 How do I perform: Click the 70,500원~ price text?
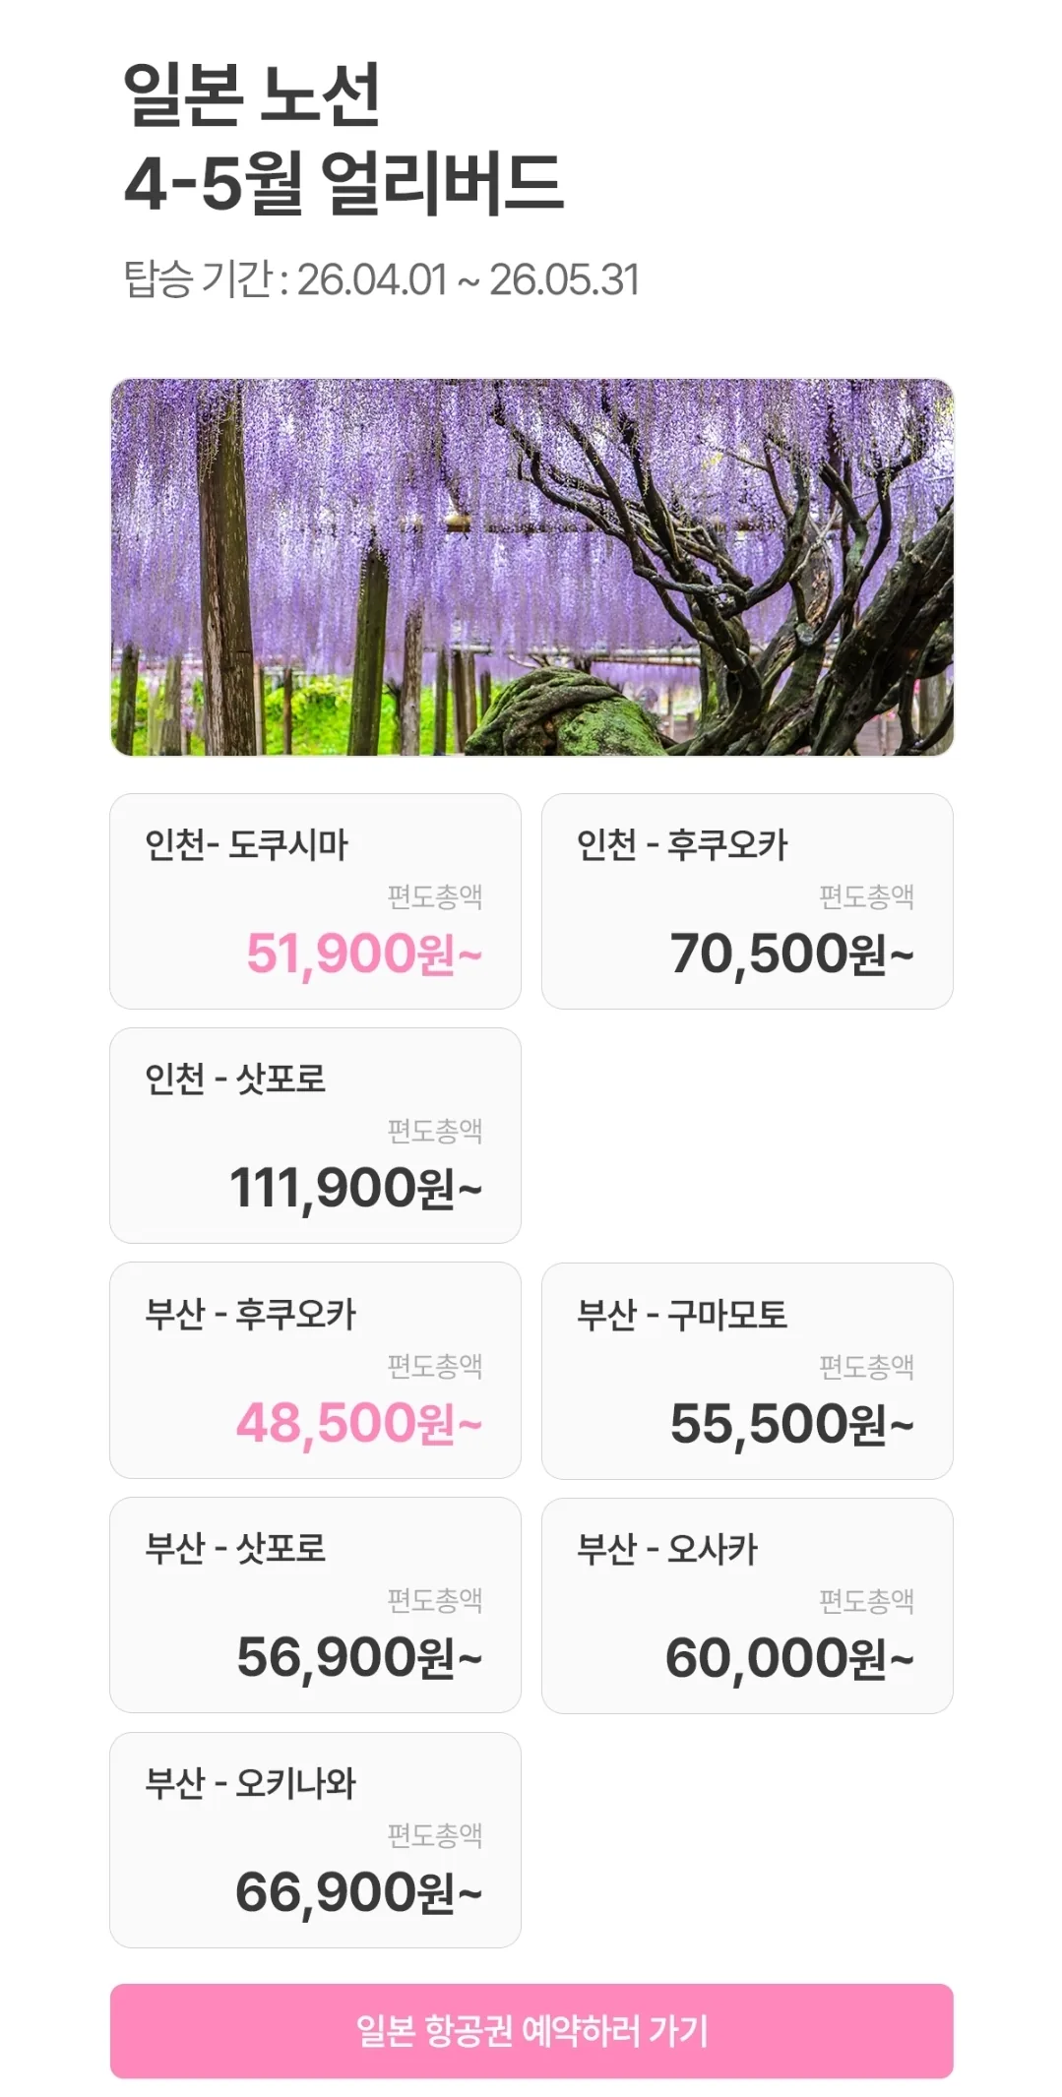point(792,955)
